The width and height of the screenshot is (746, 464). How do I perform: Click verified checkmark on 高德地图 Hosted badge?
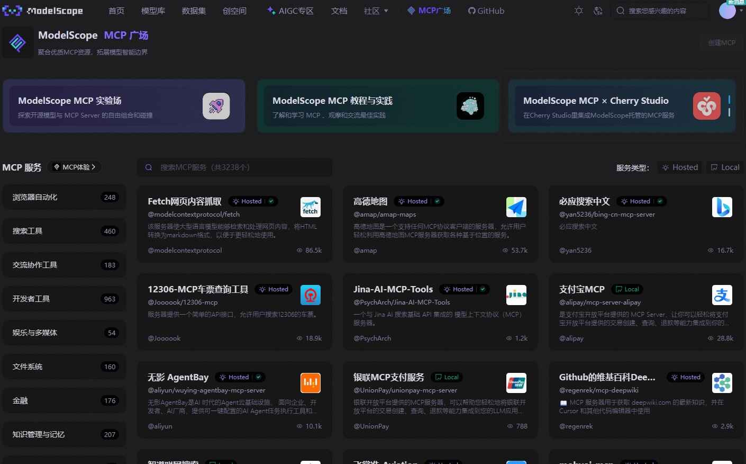point(437,201)
